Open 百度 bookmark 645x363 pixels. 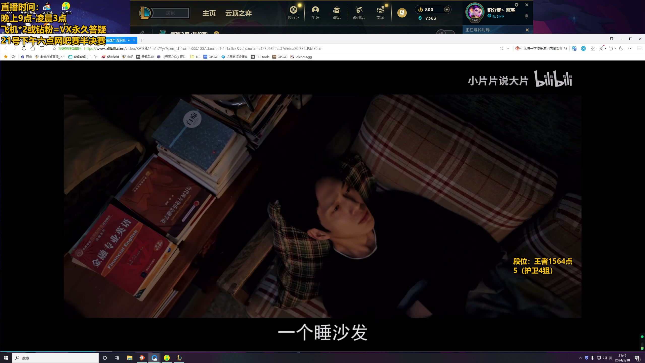[x=26, y=57]
